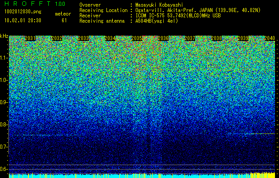Click the 'Receiving antenna' label
Image resolution: width=279 pixels, height=178 pixels.
102,21
